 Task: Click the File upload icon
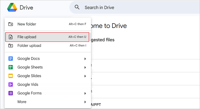[11, 37]
